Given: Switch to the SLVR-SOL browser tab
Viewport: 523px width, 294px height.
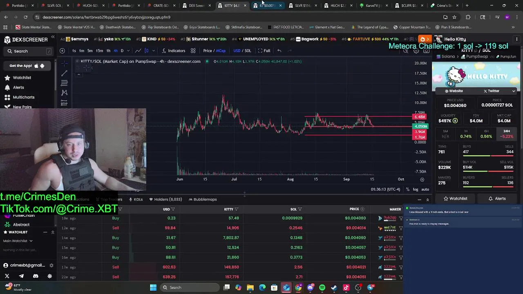Looking at the screenshot, I should pyautogui.click(x=54, y=6).
